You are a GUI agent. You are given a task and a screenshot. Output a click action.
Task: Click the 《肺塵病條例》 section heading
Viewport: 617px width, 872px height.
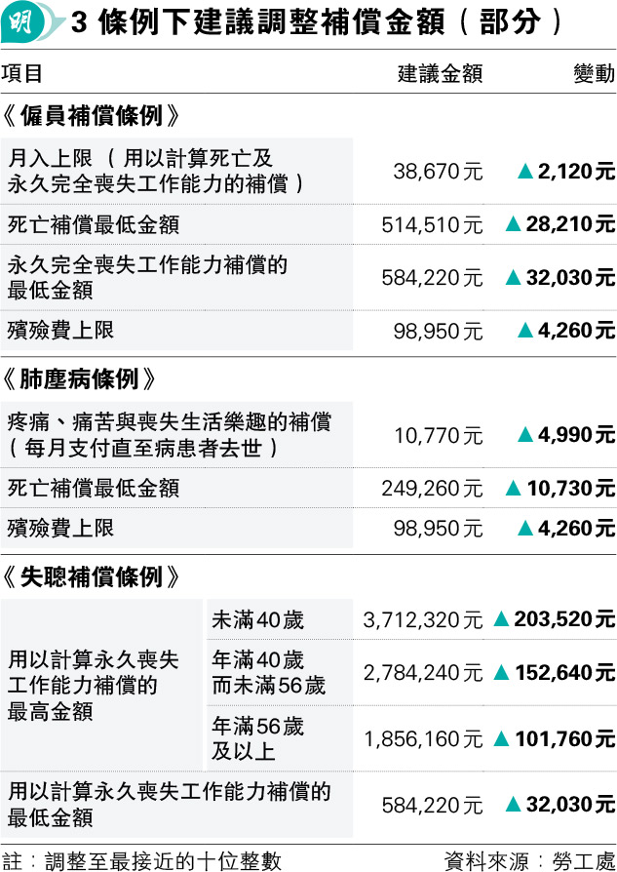point(79,379)
